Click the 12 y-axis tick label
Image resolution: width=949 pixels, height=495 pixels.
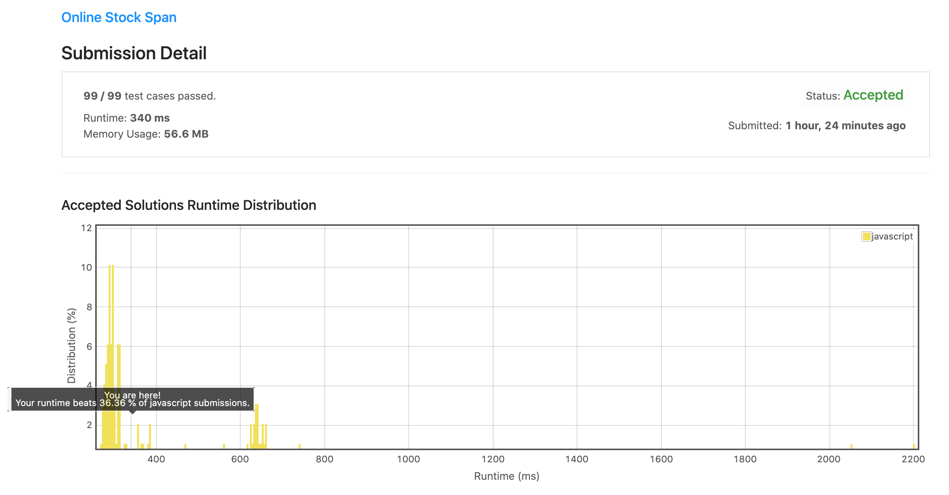(86, 228)
